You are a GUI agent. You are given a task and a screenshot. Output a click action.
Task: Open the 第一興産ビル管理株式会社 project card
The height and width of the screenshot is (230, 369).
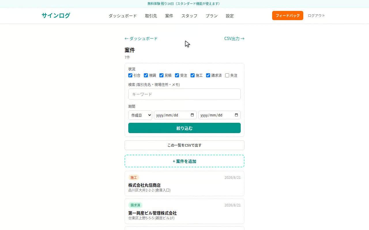pyautogui.click(x=184, y=211)
